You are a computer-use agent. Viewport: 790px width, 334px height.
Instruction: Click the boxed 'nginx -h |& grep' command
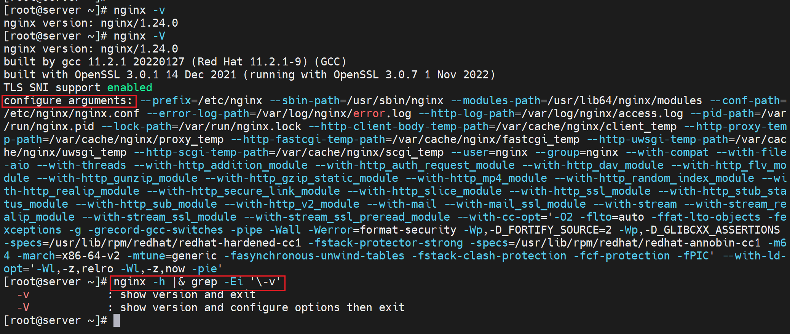coord(197,282)
